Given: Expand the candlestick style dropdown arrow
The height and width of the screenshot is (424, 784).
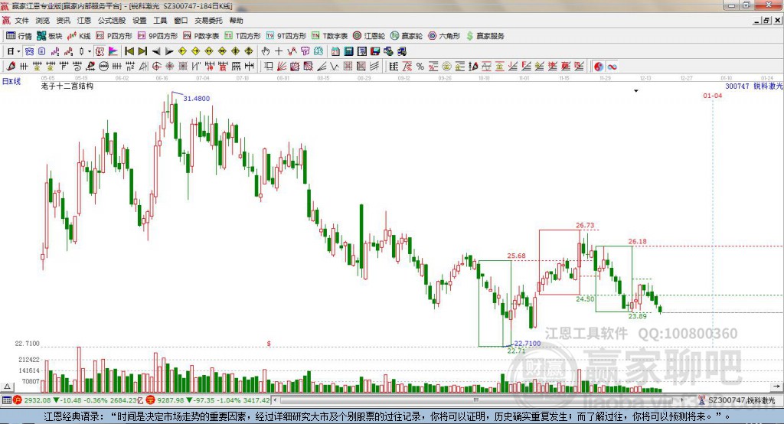Looking at the screenshot, I should [90, 51].
